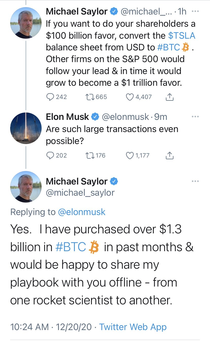The image size is (210, 341).
Task: Open more options for Michael Saylor's first tweet
Action: (195, 11)
